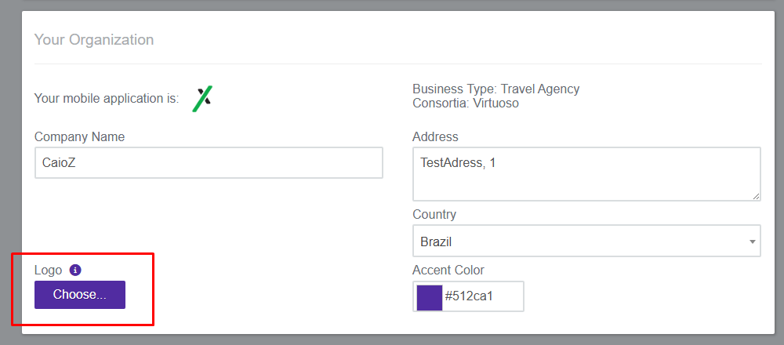The image size is (784, 345).
Task: Click the green X mobile application icon
Action: 202,99
